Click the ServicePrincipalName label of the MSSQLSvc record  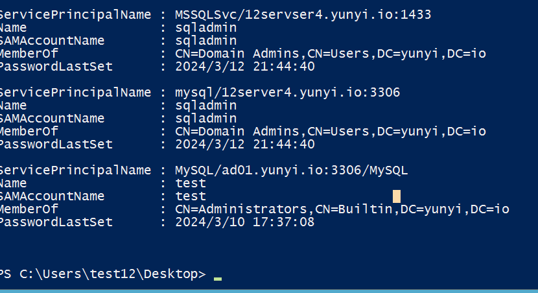(75, 14)
